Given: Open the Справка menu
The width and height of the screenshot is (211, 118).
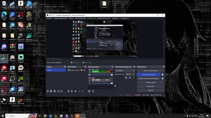Looking at the screenshot, I should 125,18.
